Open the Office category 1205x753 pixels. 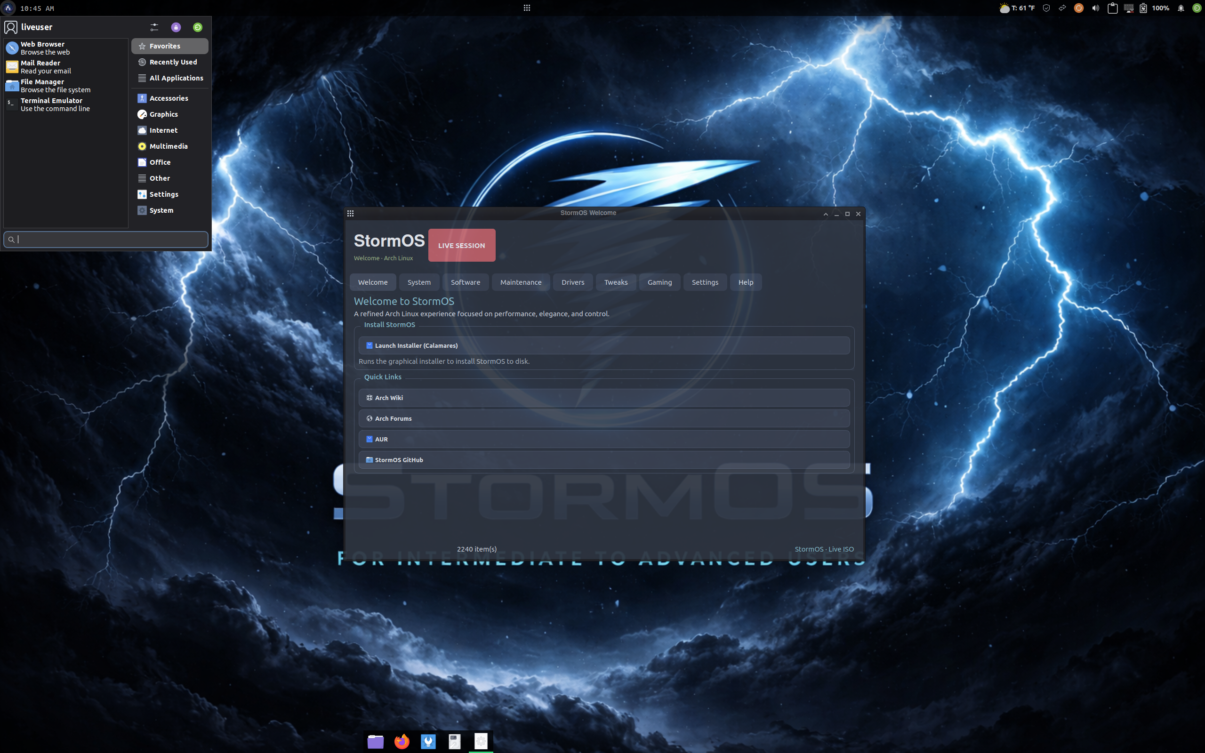[x=170, y=162]
